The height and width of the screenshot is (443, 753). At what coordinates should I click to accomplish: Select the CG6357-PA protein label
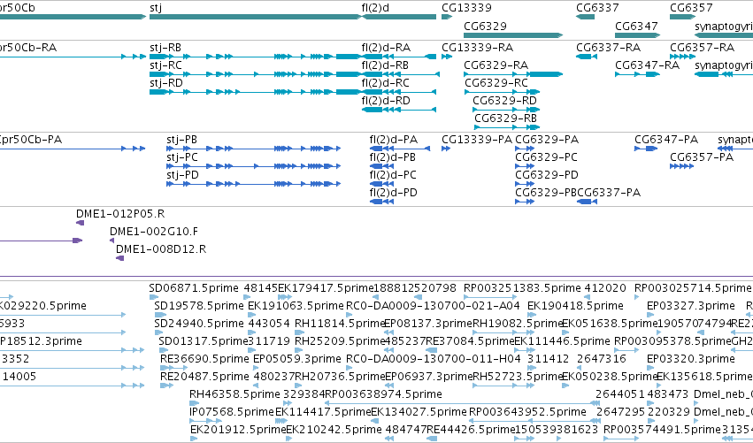(x=702, y=157)
